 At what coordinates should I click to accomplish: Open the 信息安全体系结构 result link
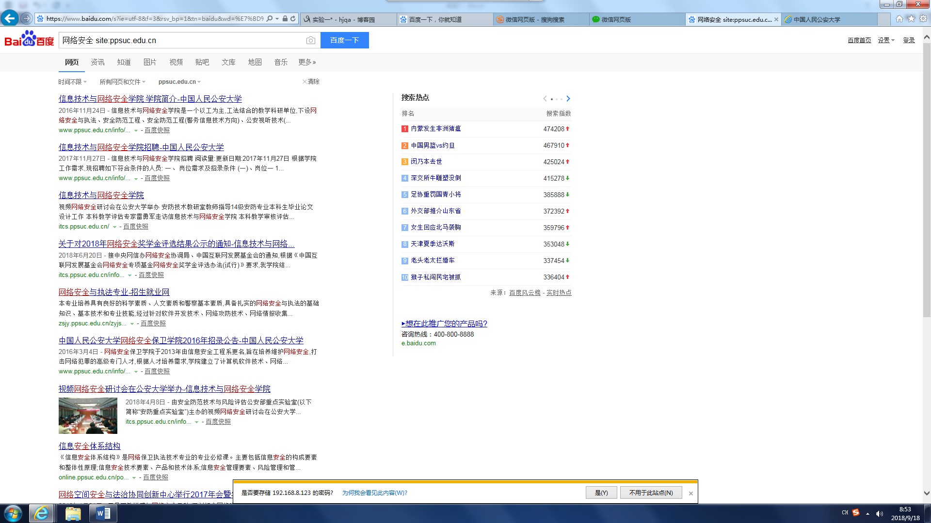coord(89,446)
